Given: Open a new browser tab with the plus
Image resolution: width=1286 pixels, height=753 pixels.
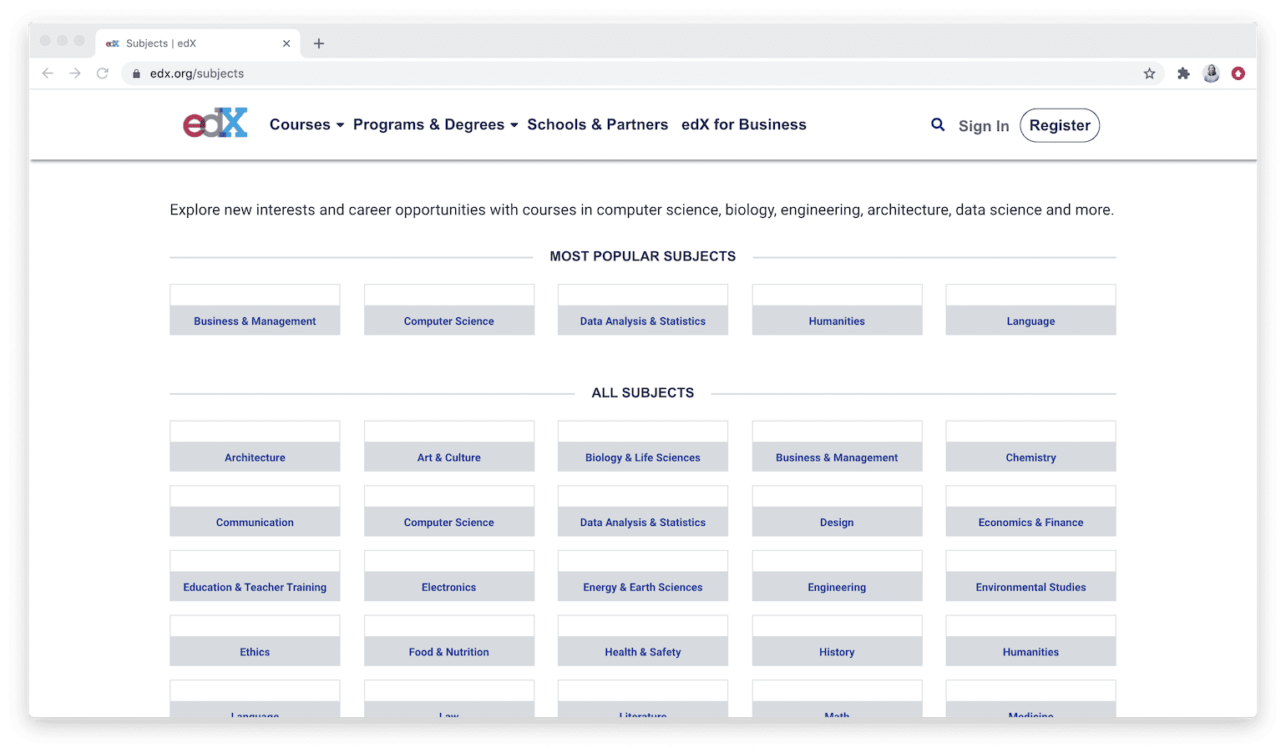Looking at the screenshot, I should click(x=318, y=43).
